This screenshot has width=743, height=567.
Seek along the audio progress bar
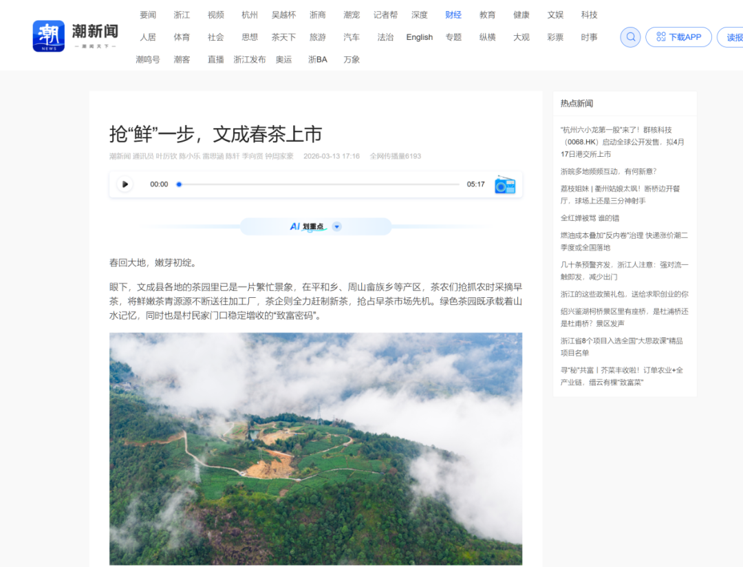tap(319, 184)
